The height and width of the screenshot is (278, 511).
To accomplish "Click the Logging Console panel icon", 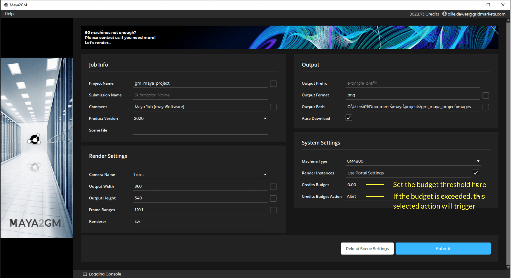I will (x=85, y=274).
